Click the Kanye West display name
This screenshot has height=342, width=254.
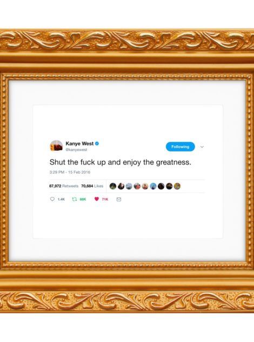tap(79, 143)
